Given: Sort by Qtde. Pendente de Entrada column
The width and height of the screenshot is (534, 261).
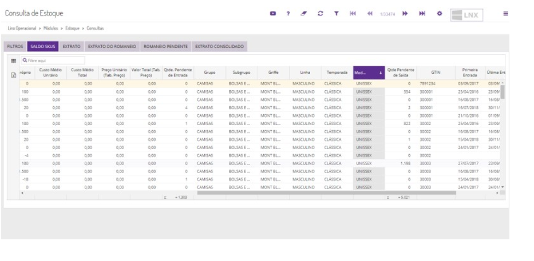Looking at the screenshot, I should click(178, 73).
